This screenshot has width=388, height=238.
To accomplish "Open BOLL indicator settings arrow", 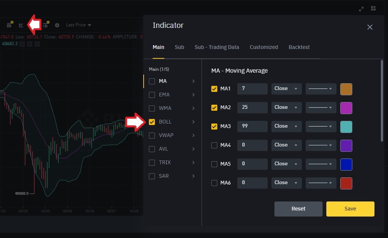I will coord(193,122).
